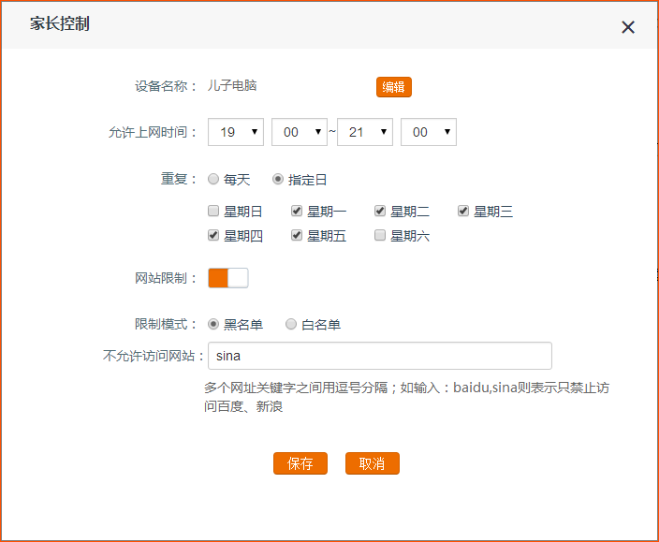Disable the 星期四 checkbox
The image size is (659, 542).
pyautogui.click(x=214, y=236)
